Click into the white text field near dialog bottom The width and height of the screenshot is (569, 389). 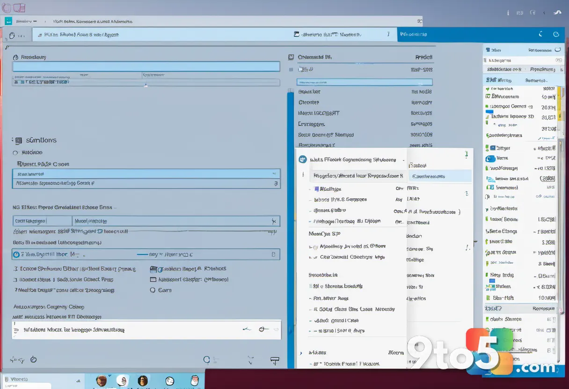(146, 330)
